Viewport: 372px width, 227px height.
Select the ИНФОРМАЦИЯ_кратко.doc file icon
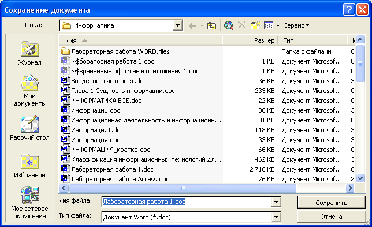pyautogui.click(x=65, y=150)
